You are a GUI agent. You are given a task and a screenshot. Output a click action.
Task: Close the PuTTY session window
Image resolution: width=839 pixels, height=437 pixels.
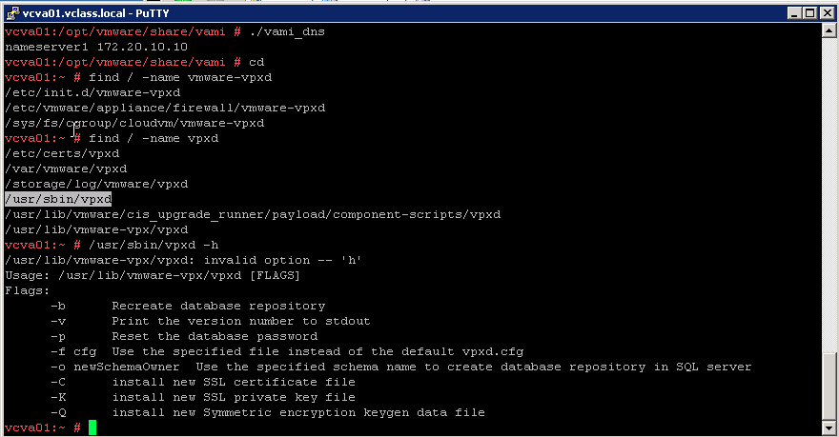coord(827,13)
